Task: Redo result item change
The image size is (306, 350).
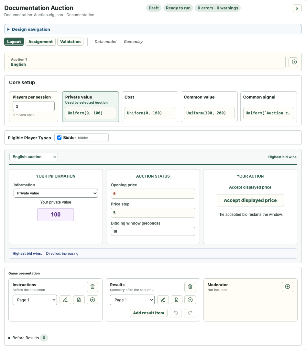Action: coord(190,313)
